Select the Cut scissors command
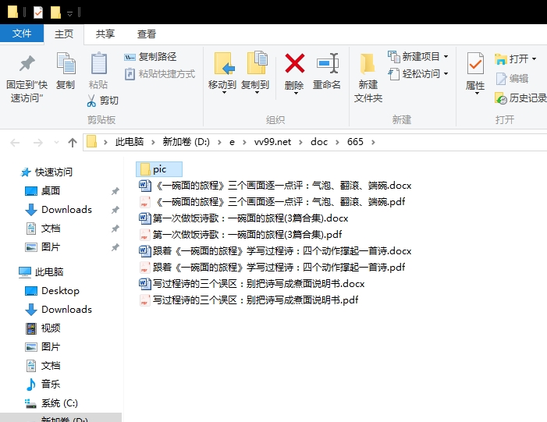Image resolution: width=547 pixels, height=422 pixels. tap(102, 101)
